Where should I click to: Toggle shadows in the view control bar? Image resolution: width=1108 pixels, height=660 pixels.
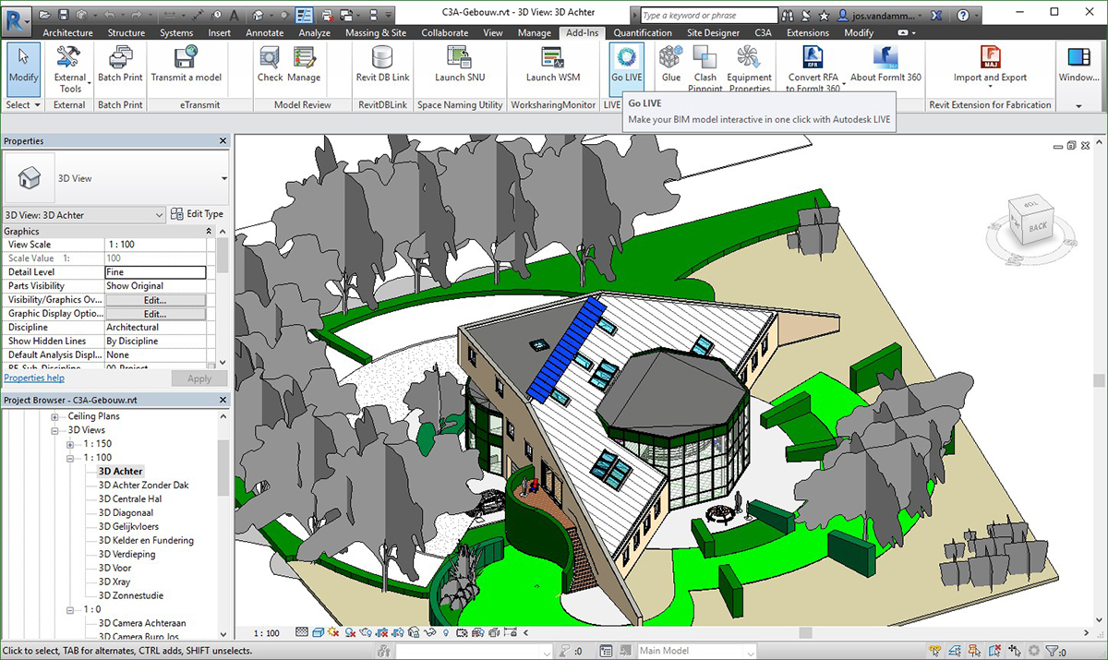tap(349, 632)
